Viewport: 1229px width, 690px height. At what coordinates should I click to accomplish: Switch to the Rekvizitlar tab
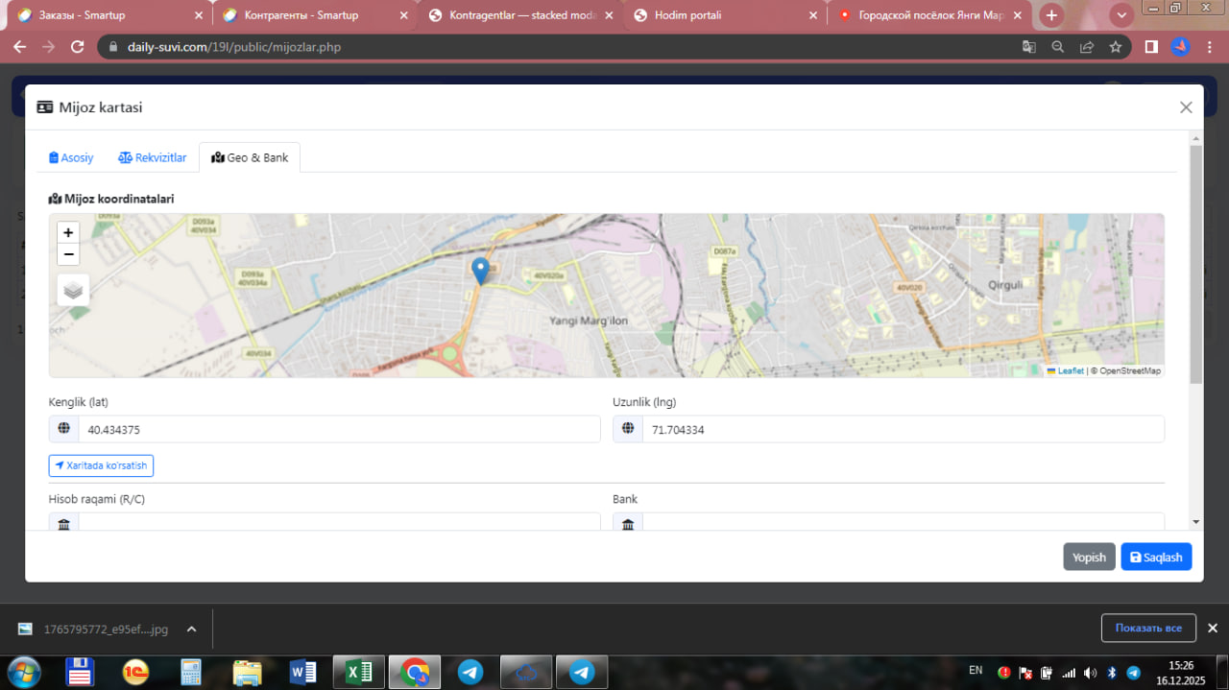click(x=153, y=157)
